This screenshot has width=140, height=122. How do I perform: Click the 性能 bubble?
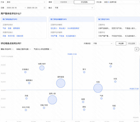click(114, 108)
